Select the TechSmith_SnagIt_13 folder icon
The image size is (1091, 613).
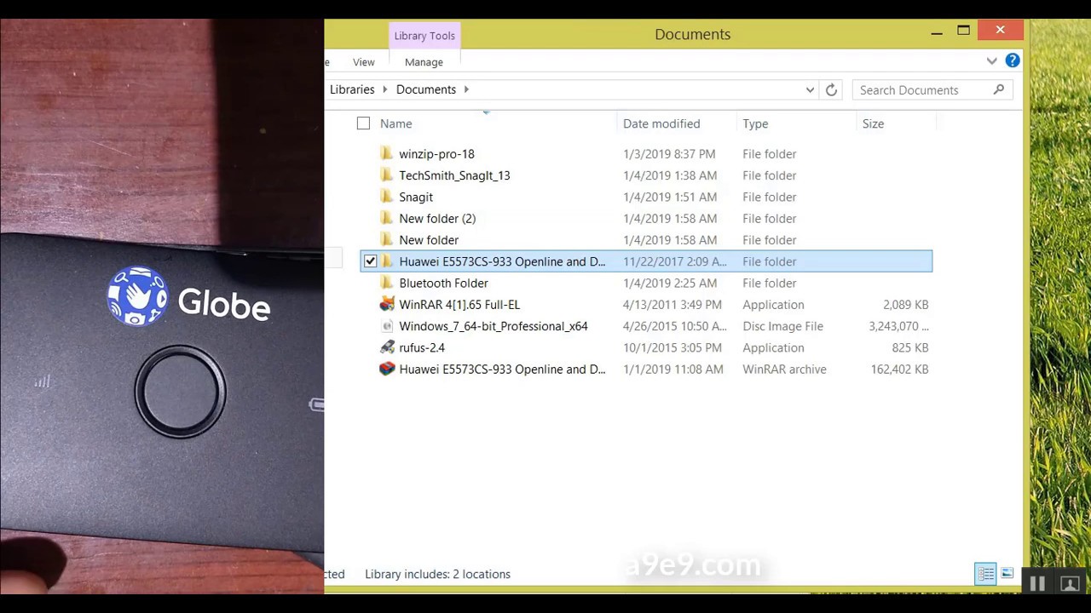(387, 175)
